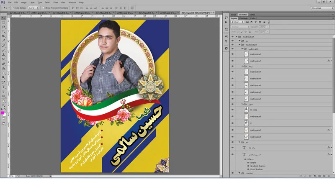Toggle visibility of all Effects
This screenshot has height=179, width=335.
click(245, 159)
